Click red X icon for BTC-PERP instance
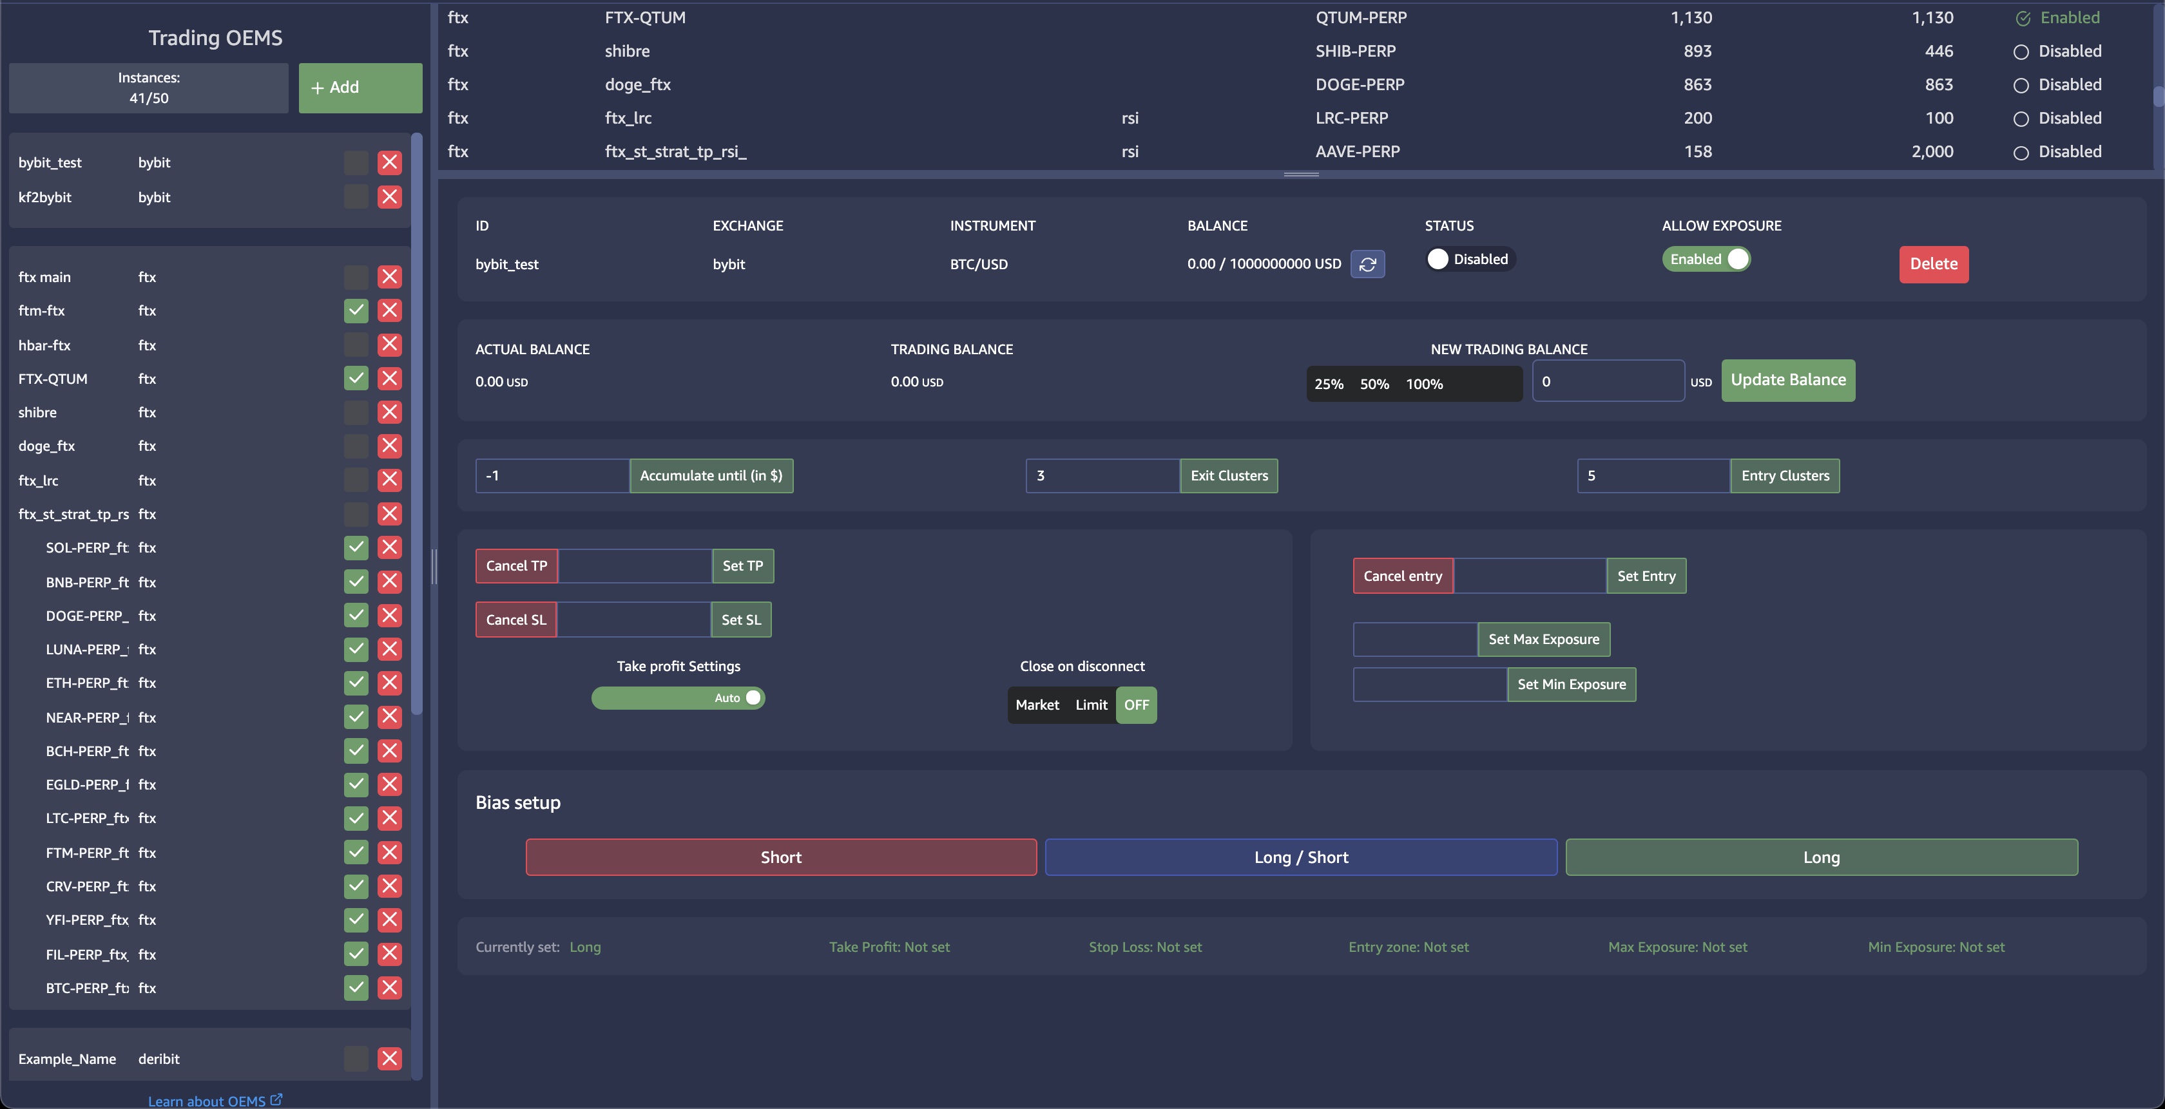 click(389, 987)
